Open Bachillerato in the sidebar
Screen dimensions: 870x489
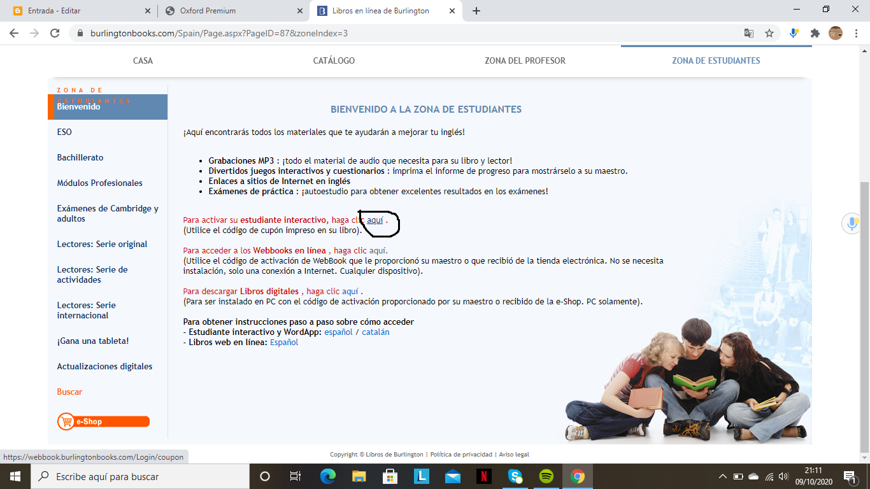tap(80, 157)
